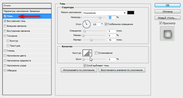Toggle Слой выбивает тень checkbox
183x98 pixels.
tap(85, 66)
